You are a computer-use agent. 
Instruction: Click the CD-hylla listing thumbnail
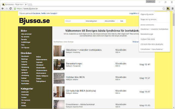point(59,92)
